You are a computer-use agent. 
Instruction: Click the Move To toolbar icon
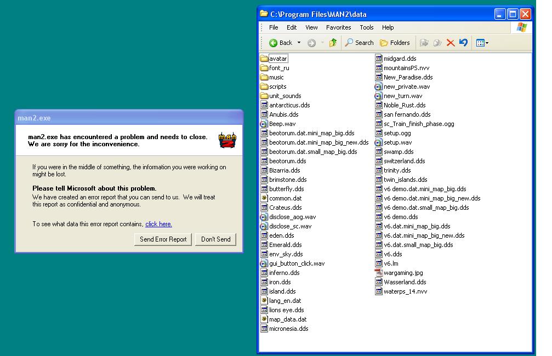coord(424,43)
